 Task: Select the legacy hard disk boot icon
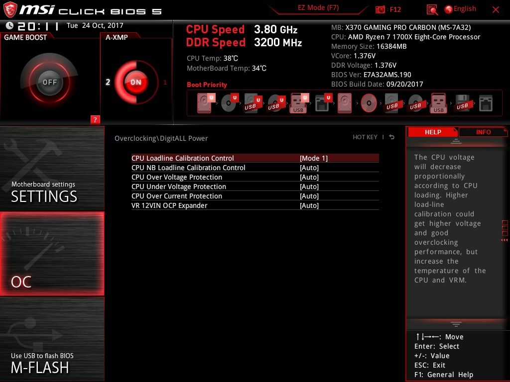(x=345, y=103)
